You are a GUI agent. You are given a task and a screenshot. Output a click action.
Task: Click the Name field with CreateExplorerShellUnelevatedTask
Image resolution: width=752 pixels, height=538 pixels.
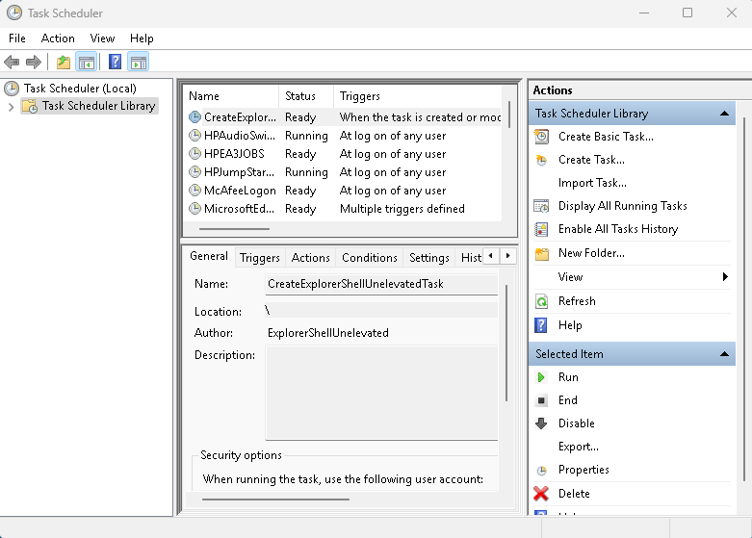(x=381, y=284)
